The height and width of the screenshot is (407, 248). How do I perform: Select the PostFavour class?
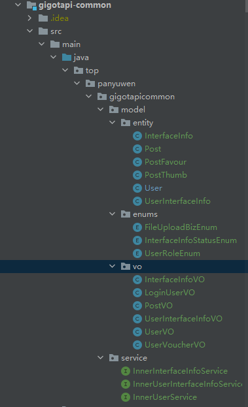click(x=166, y=162)
